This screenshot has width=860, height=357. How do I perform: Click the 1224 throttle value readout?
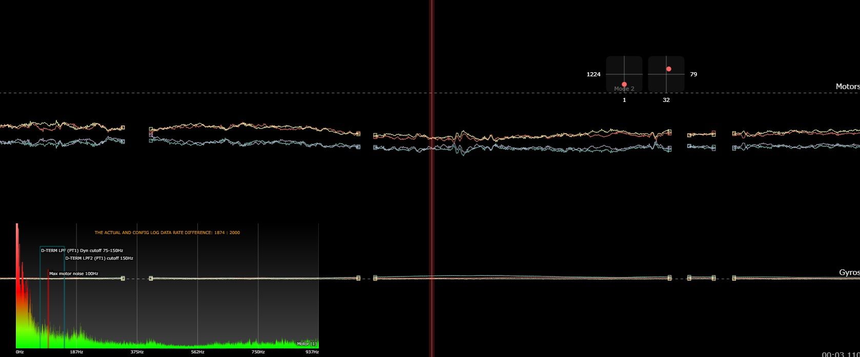(x=593, y=74)
